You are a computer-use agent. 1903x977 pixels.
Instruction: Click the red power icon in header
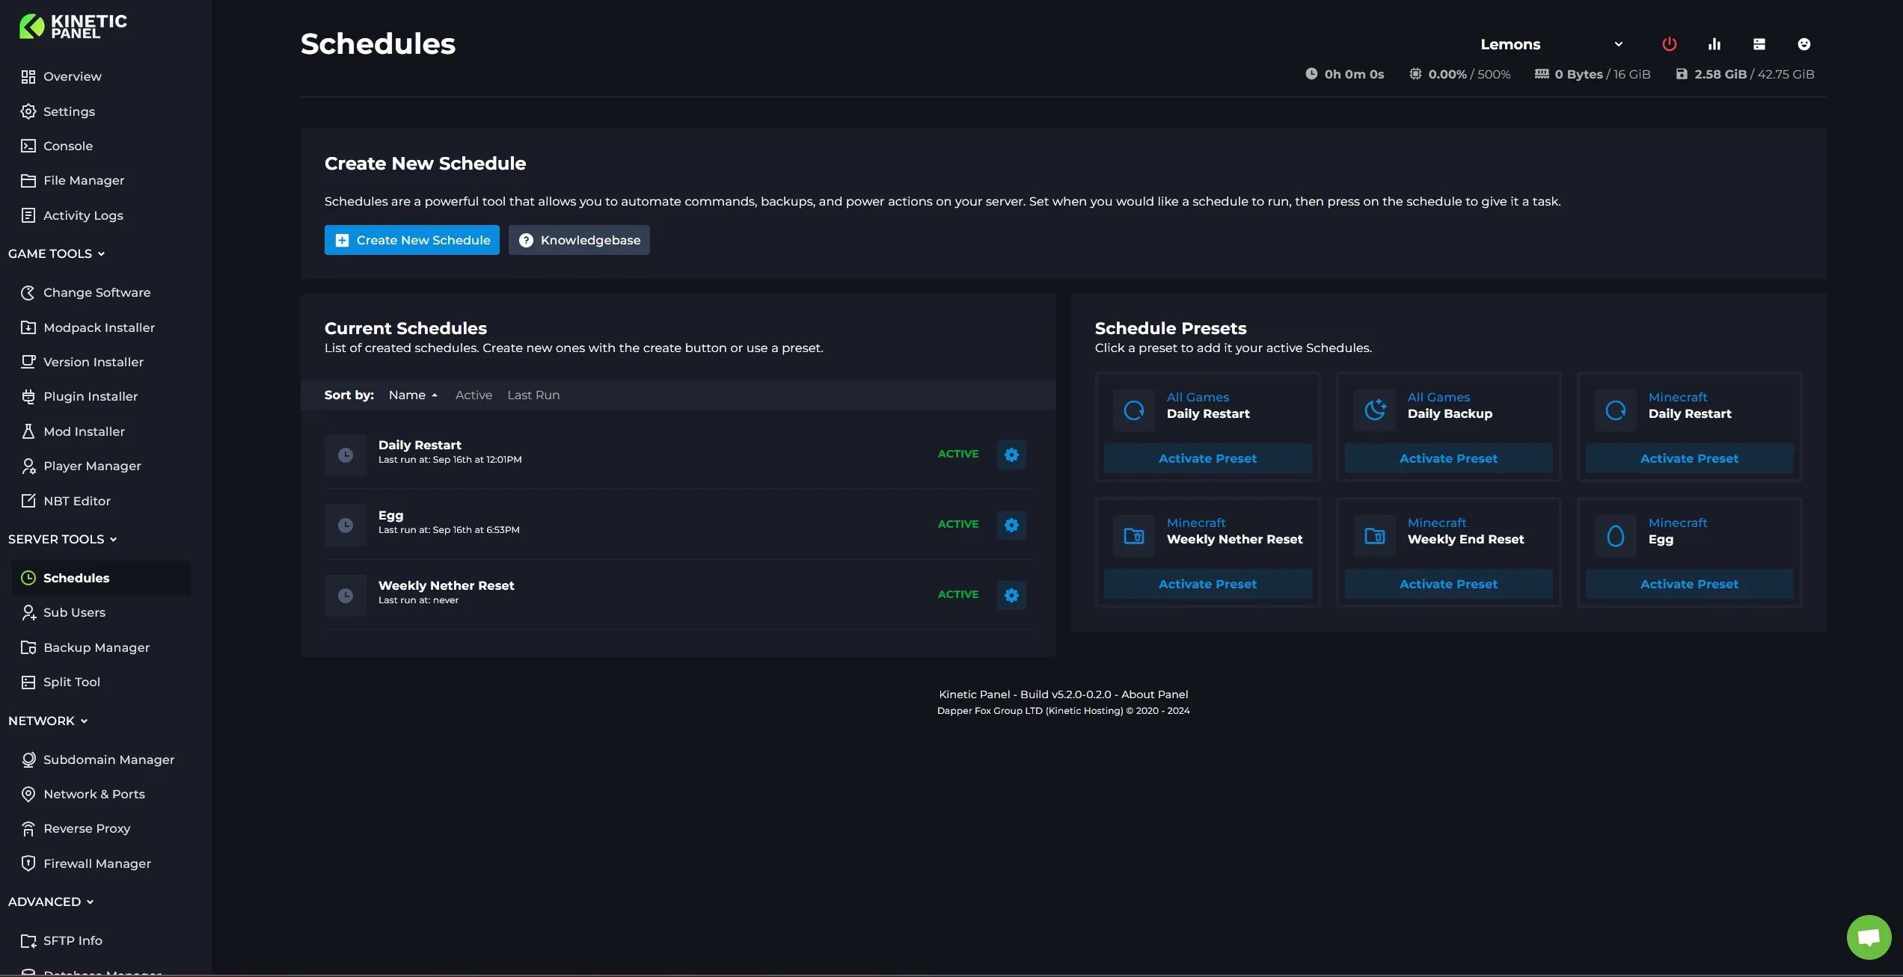[1669, 44]
